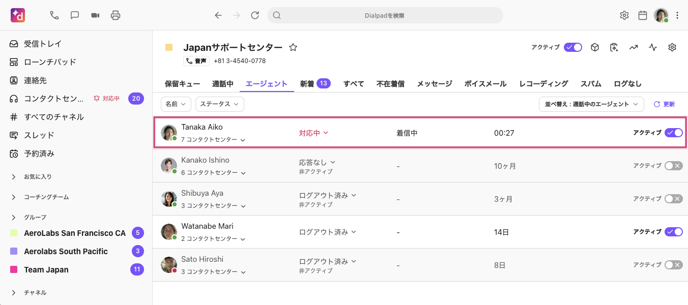Click the yellow color square beside Japanサポートセンター
Viewport: 688px width, 305px height.
(169, 47)
